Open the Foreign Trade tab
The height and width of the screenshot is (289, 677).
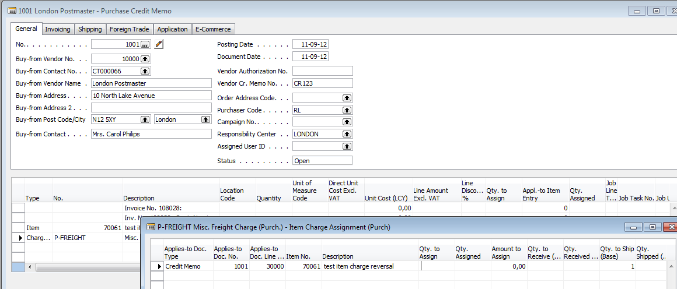click(x=130, y=29)
